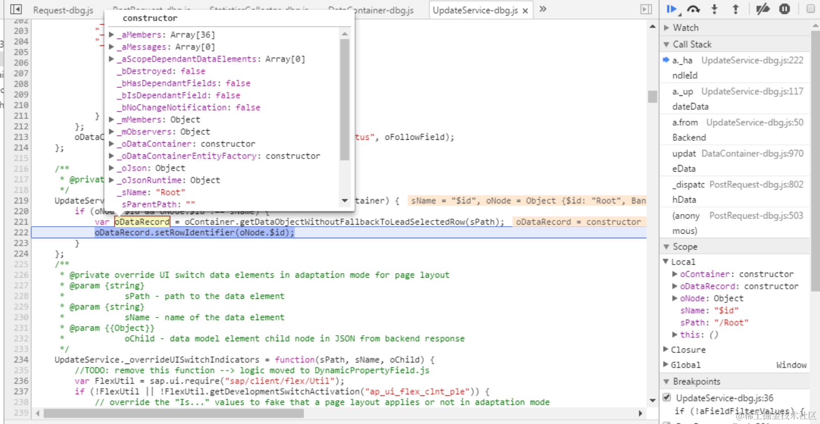Collapse the debugger pane with the toggle icon
Viewport: 820px width, 424px height.
coord(646,9)
